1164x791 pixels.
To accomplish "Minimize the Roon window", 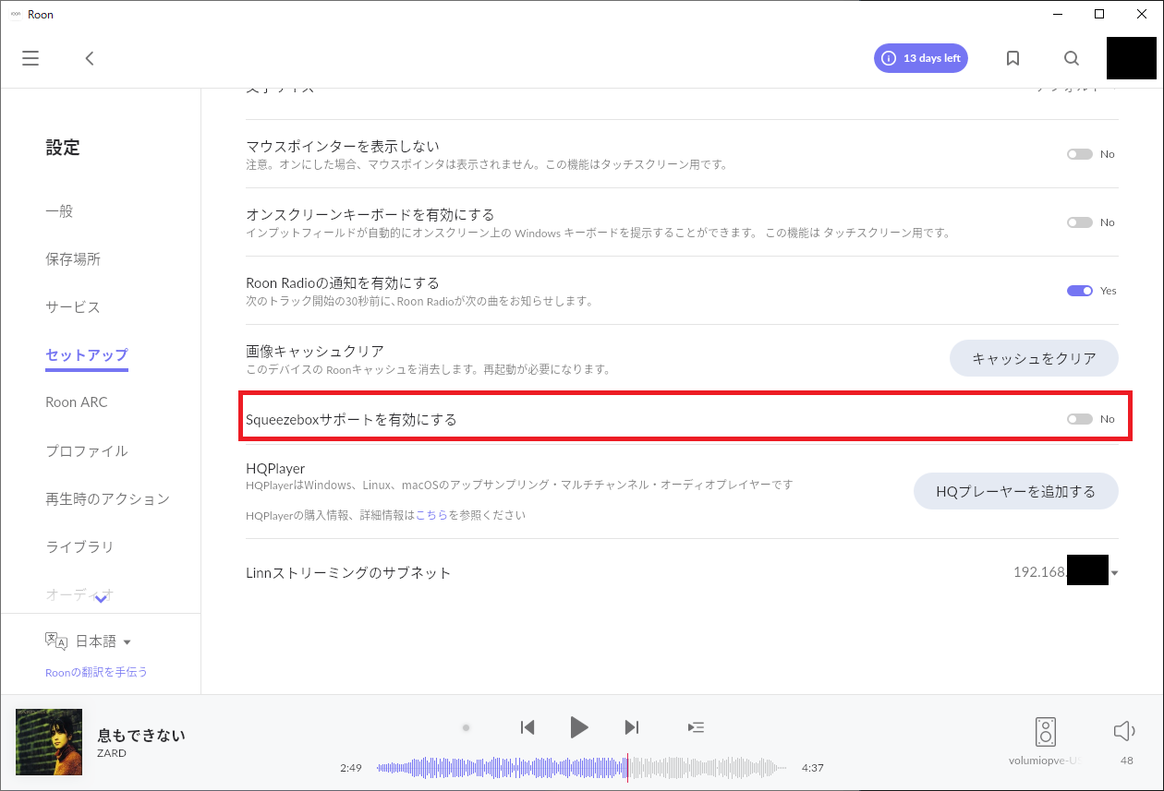I will 1057,14.
